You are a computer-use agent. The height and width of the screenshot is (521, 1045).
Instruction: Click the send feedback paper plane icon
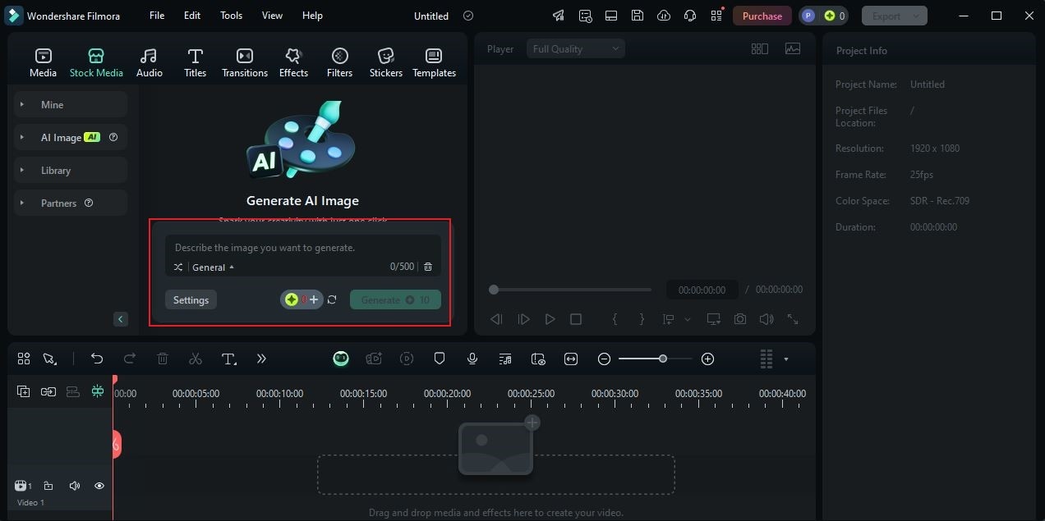[x=559, y=16]
